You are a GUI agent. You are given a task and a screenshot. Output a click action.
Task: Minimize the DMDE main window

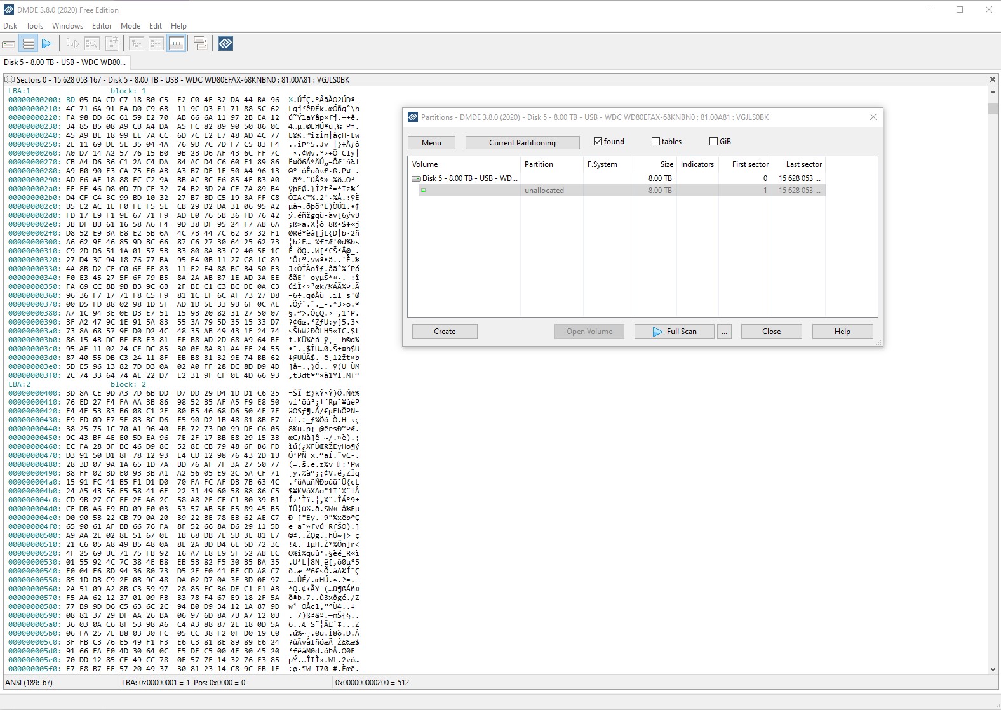931,10
